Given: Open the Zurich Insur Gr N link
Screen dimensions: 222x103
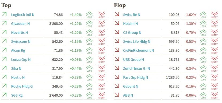Looking at the screenshot, I should [136, 68].
